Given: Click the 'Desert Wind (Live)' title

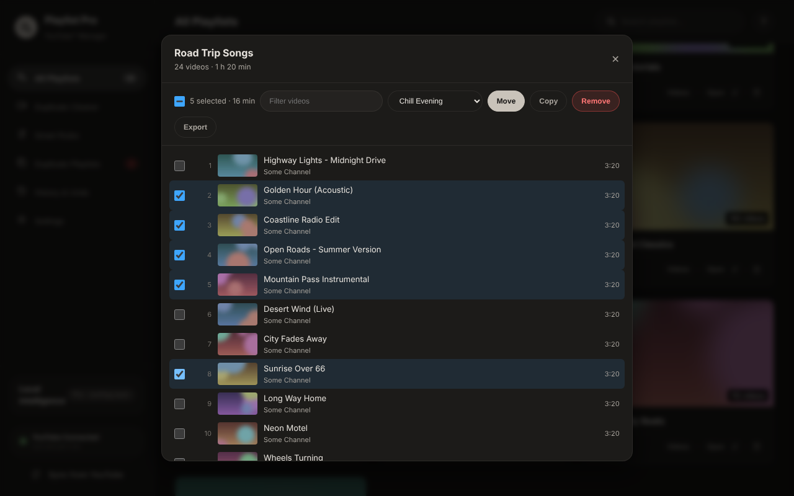Looking at the screenshot, I should pos(299,309).
